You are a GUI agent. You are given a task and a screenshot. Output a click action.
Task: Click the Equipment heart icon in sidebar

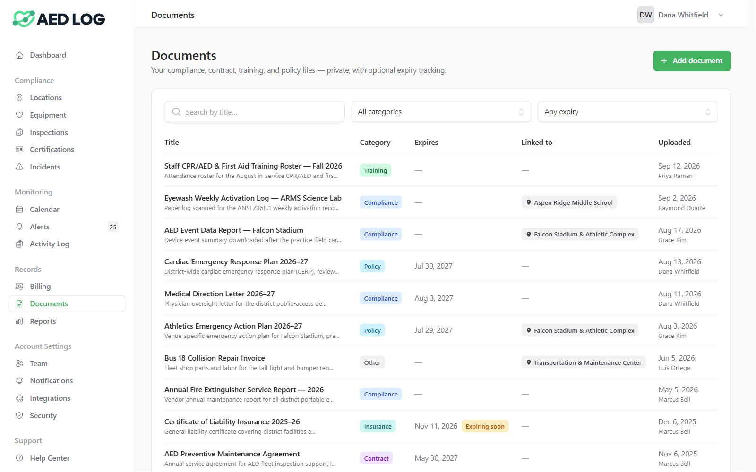pyautogui.click(x=19, y=115)
